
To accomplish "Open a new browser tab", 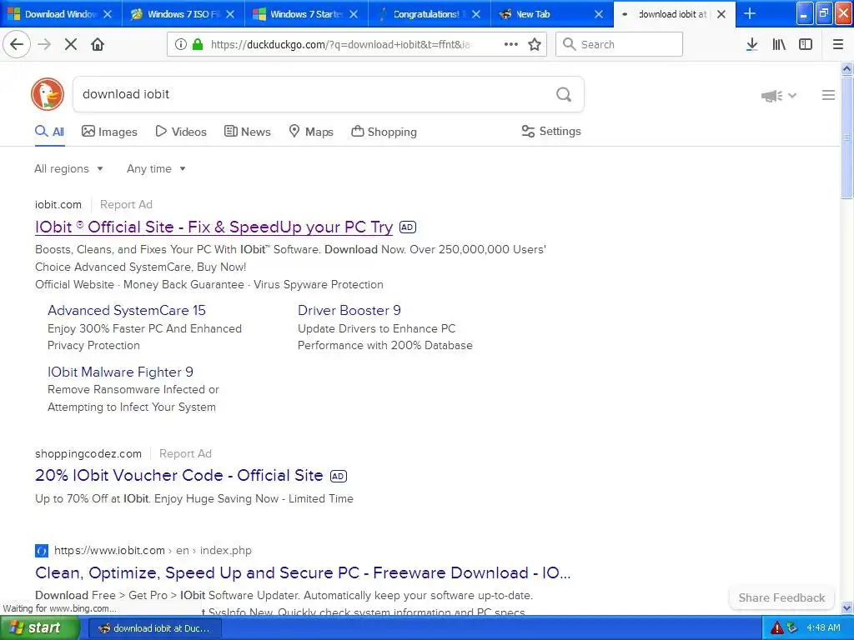I will (750, 14).
